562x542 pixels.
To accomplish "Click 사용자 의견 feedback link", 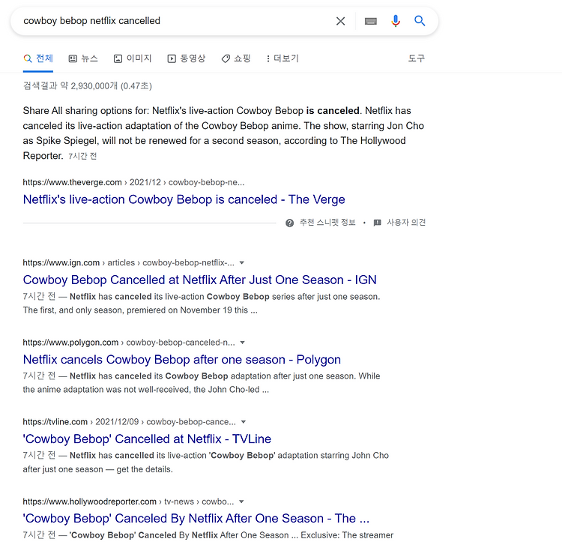I will point(406,223).
